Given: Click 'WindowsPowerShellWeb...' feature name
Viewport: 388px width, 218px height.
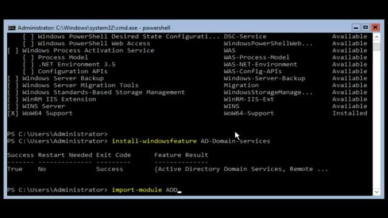Looking at the screenshot, I should click(268, 44).
